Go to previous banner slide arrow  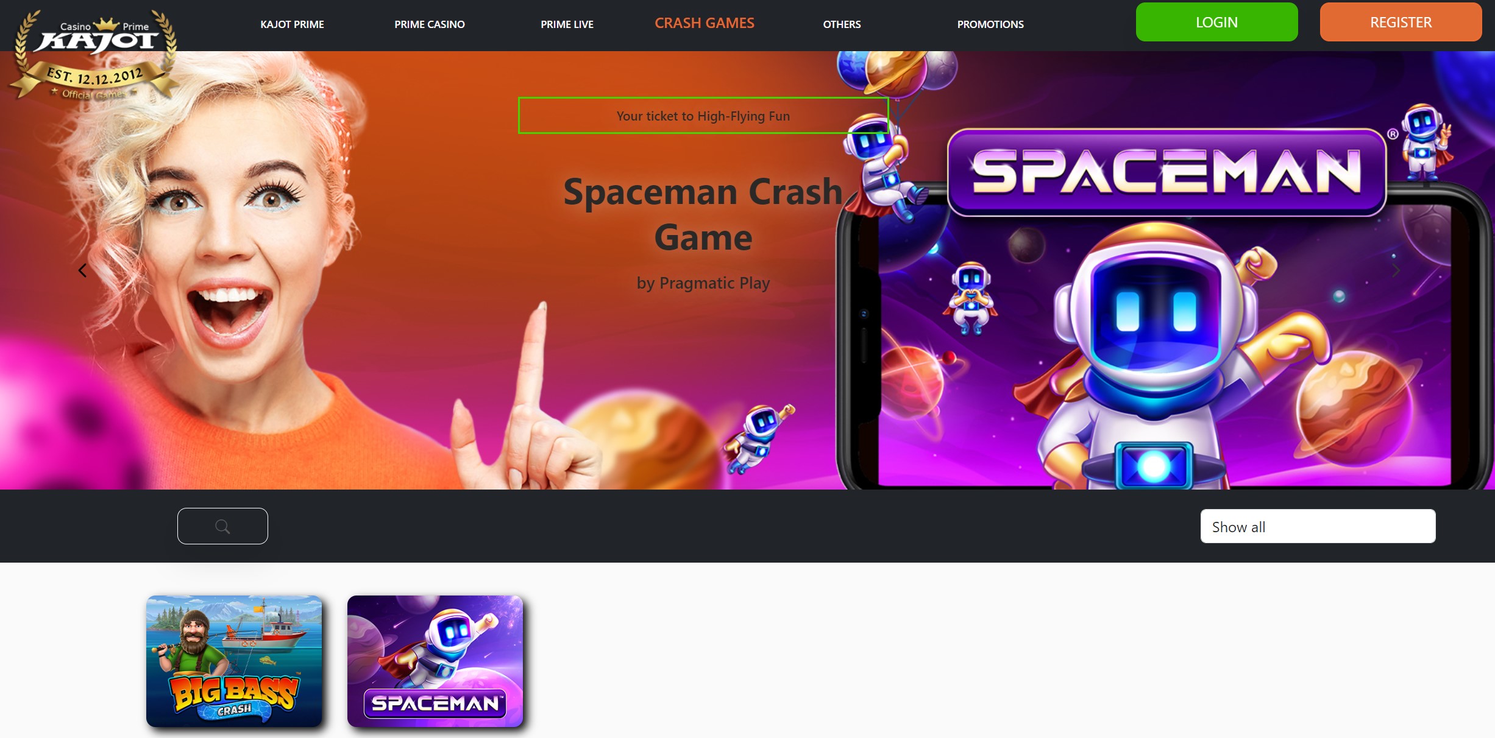[x=82, y=270]
